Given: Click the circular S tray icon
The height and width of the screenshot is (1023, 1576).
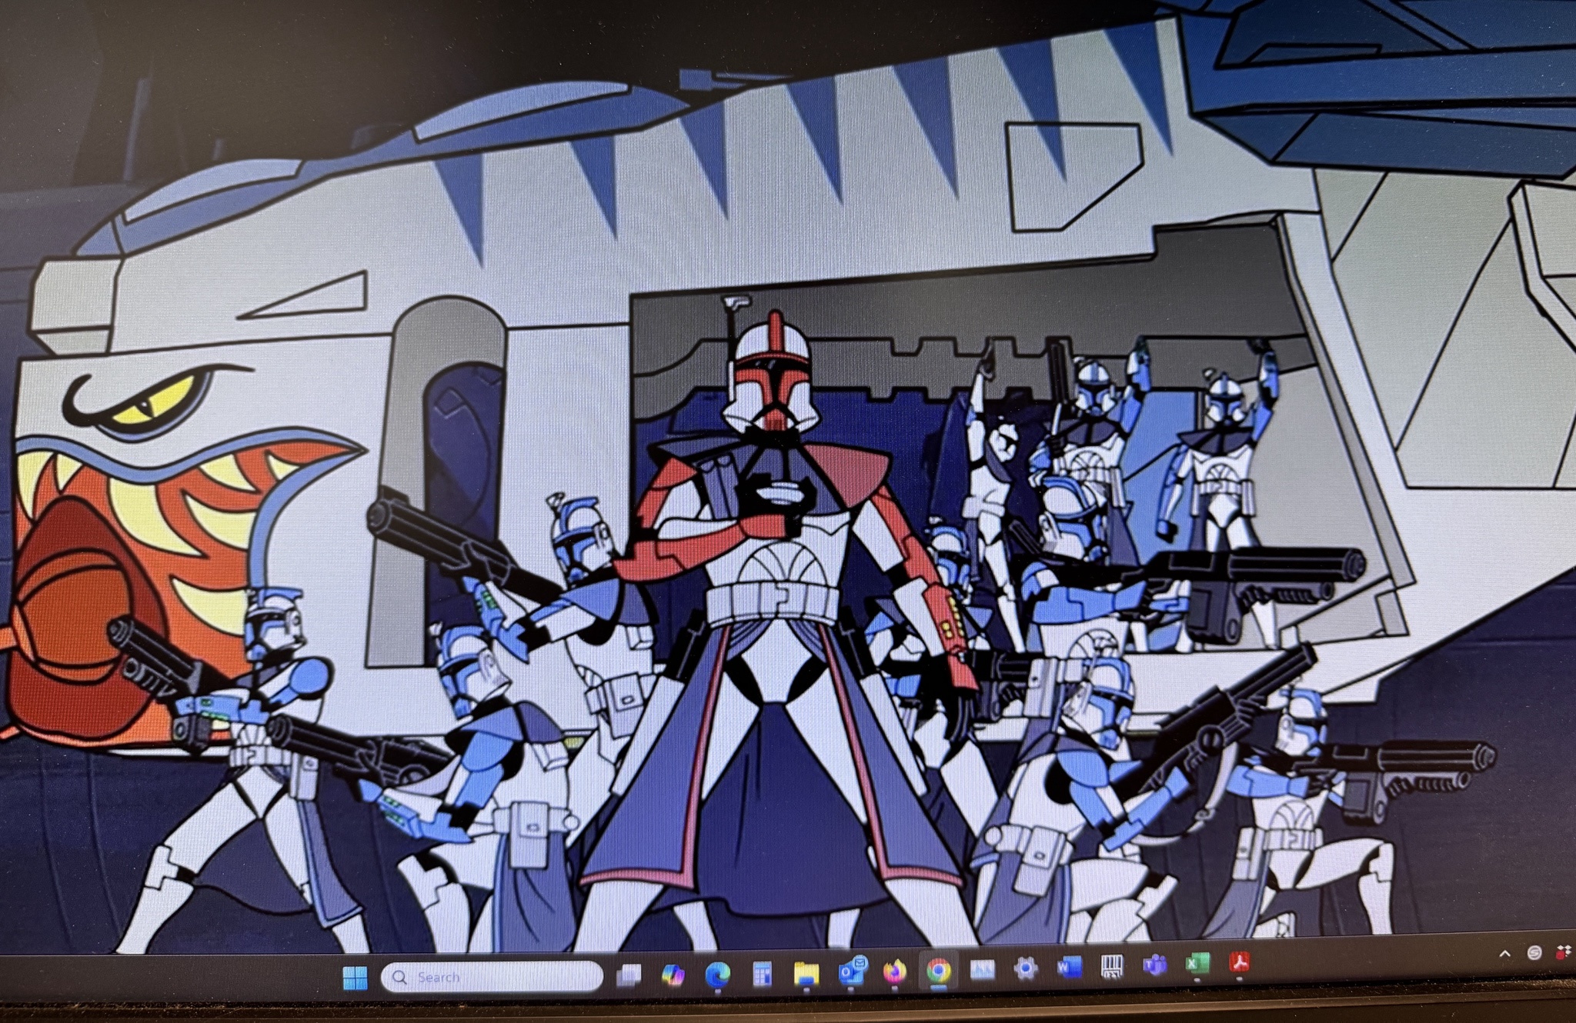Looking at the screenshot, I should point(1534,953).
